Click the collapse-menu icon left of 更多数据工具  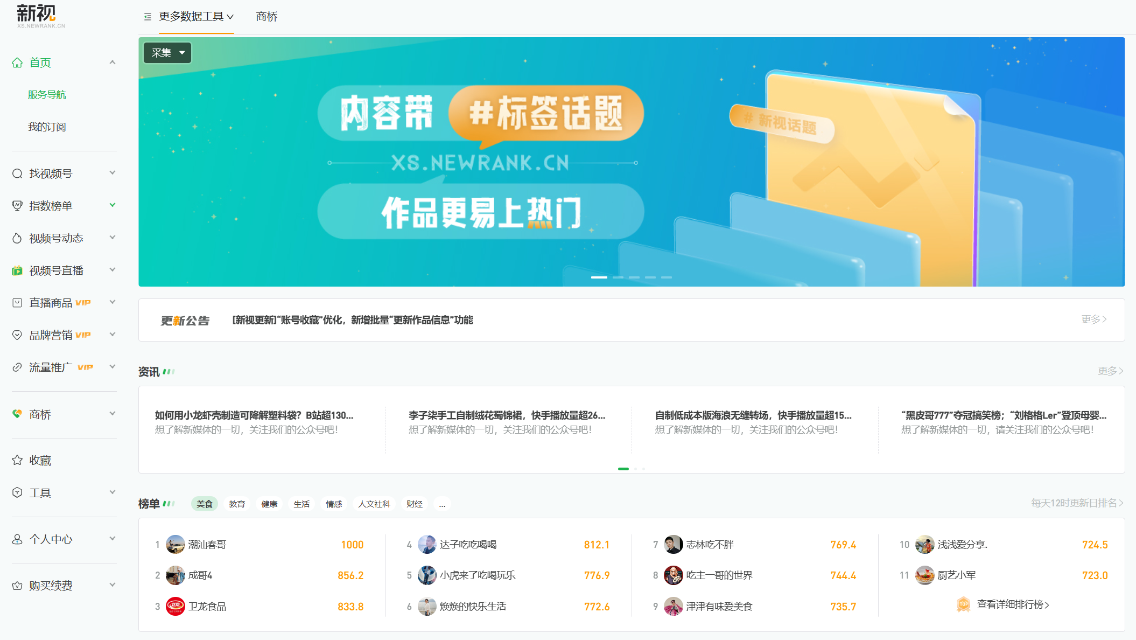pos(148,17)
